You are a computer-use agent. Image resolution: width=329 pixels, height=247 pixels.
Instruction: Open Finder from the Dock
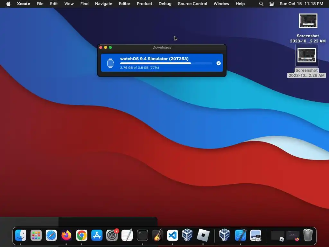click(21, 235)
